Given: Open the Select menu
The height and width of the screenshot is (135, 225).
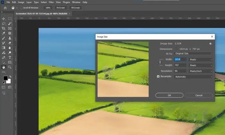Looking at the screenshot, I should click(x=44, y=2).
